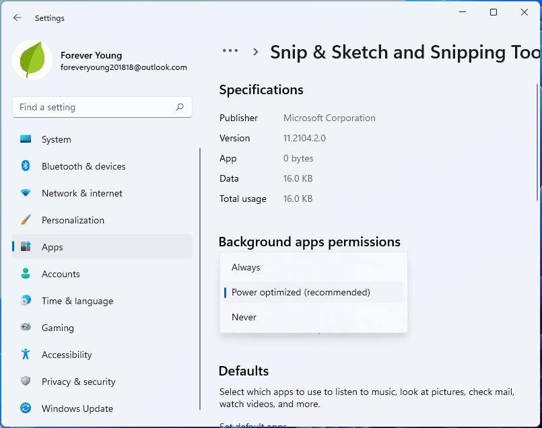Click the Time & language clock icon
The height and width of the screenshot is (428, 542).
coord(26,300)
